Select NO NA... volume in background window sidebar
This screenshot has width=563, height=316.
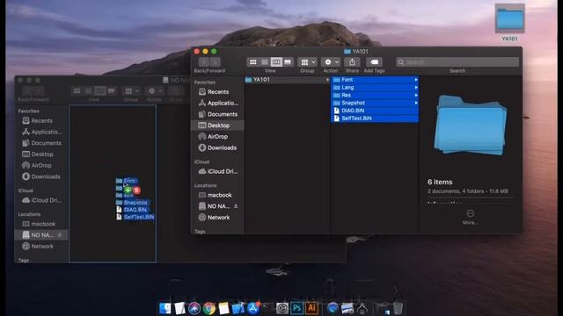(38, 235)
